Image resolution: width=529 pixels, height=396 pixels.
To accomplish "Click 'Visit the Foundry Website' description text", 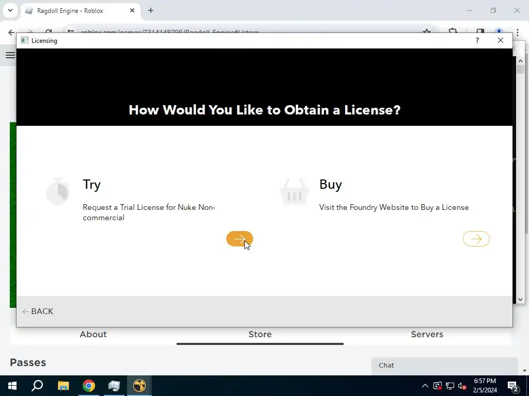I will click(394, 207).
